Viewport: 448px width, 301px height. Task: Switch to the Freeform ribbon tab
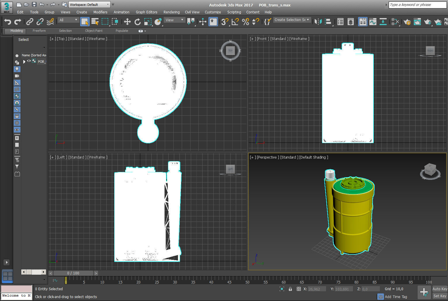tap(39, 31)
